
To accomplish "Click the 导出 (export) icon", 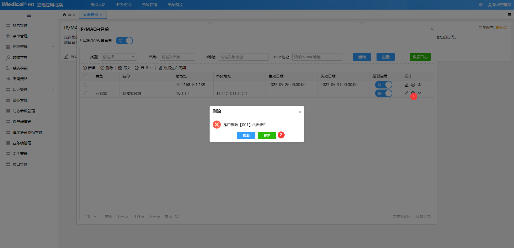I will point(137,68).
